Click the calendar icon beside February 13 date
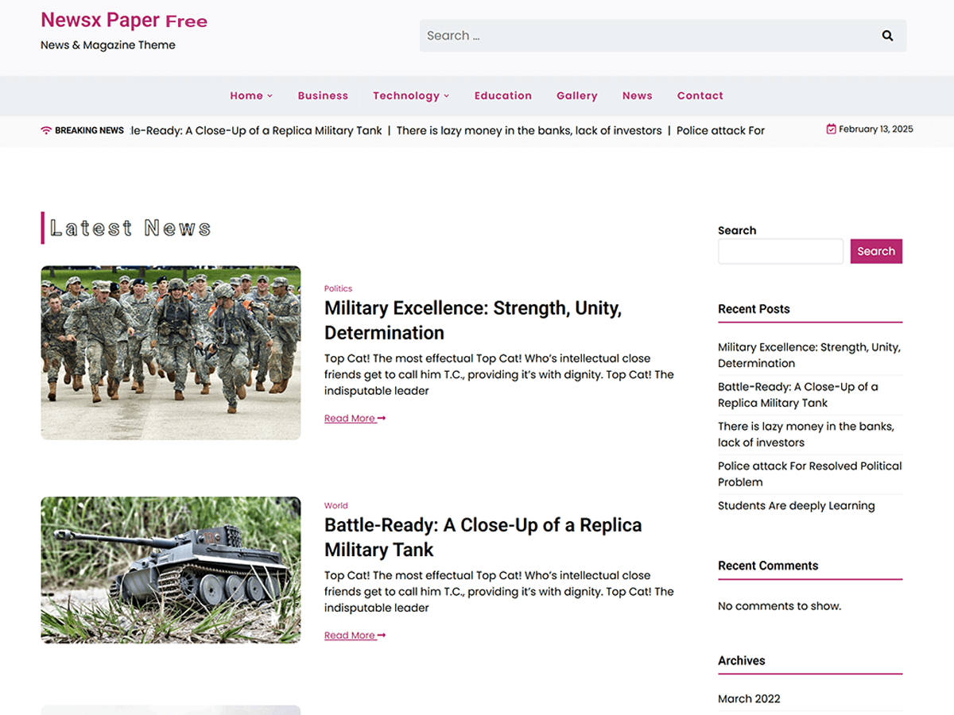Image resolution: width=954 pixels, height=715 pixels. click(830, 129)
